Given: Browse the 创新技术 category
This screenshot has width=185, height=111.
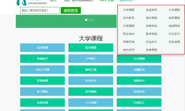Looking at the screenshot, I should (139, 81).
